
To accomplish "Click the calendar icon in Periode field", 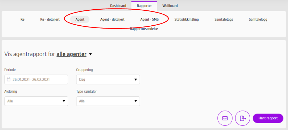I will click(9, 79).
